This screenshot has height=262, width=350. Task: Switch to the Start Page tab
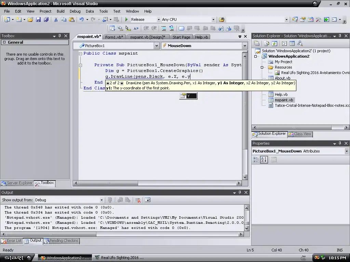point(181,37)
